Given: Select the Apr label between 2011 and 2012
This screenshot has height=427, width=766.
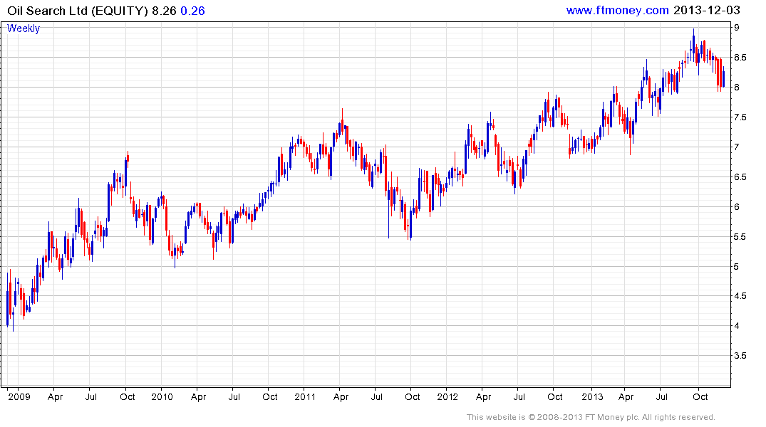Looking at the screenshot, I should [x=341, y=397].
